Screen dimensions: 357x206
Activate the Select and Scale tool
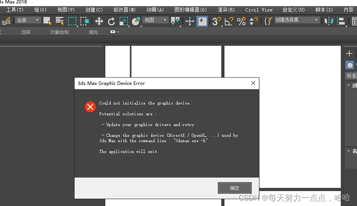click(124, 21)
